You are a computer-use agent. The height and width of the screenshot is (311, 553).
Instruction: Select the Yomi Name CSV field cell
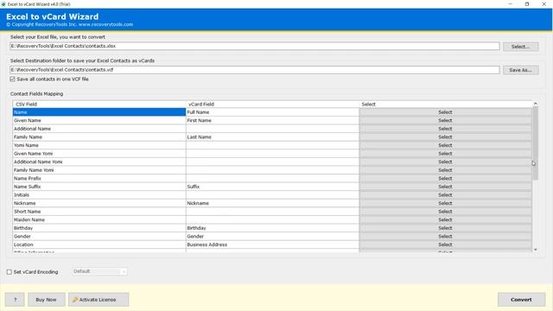(x=99, y=145)
